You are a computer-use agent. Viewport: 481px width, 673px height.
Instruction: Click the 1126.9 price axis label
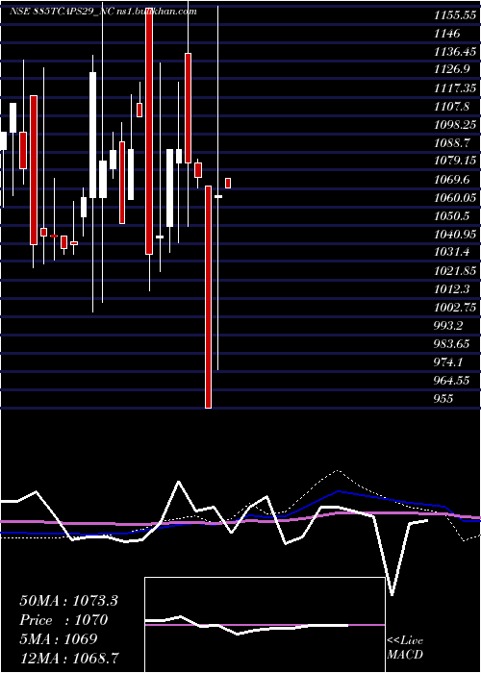click(x=451, y=70)
